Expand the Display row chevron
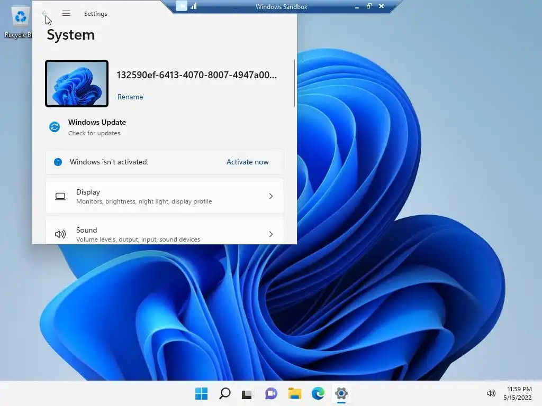Image resolution: width=542 pixels, height=406 pixels. 271,196
